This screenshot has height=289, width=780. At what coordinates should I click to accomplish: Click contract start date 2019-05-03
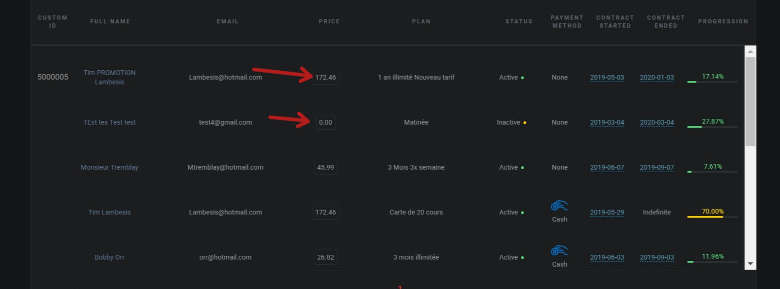coord(607,77)
